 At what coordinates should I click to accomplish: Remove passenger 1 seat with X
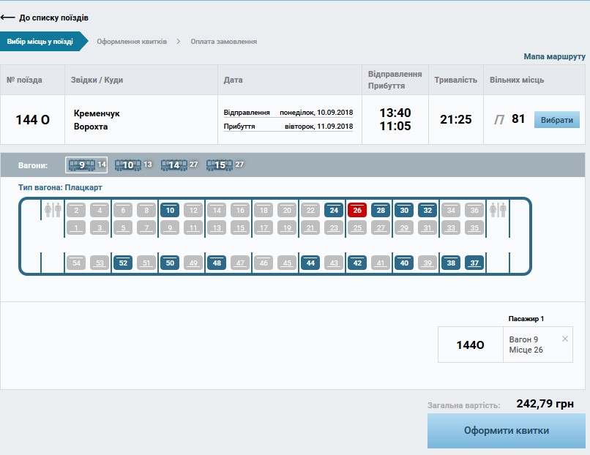[x=564, y=339]
